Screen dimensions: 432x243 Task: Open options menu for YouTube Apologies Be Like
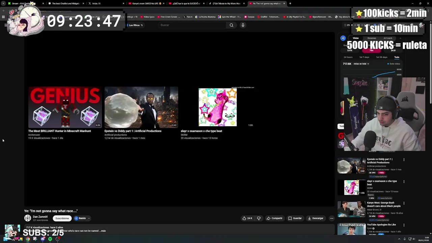[404, 225]
